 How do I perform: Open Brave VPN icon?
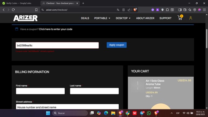coord(195,10)
